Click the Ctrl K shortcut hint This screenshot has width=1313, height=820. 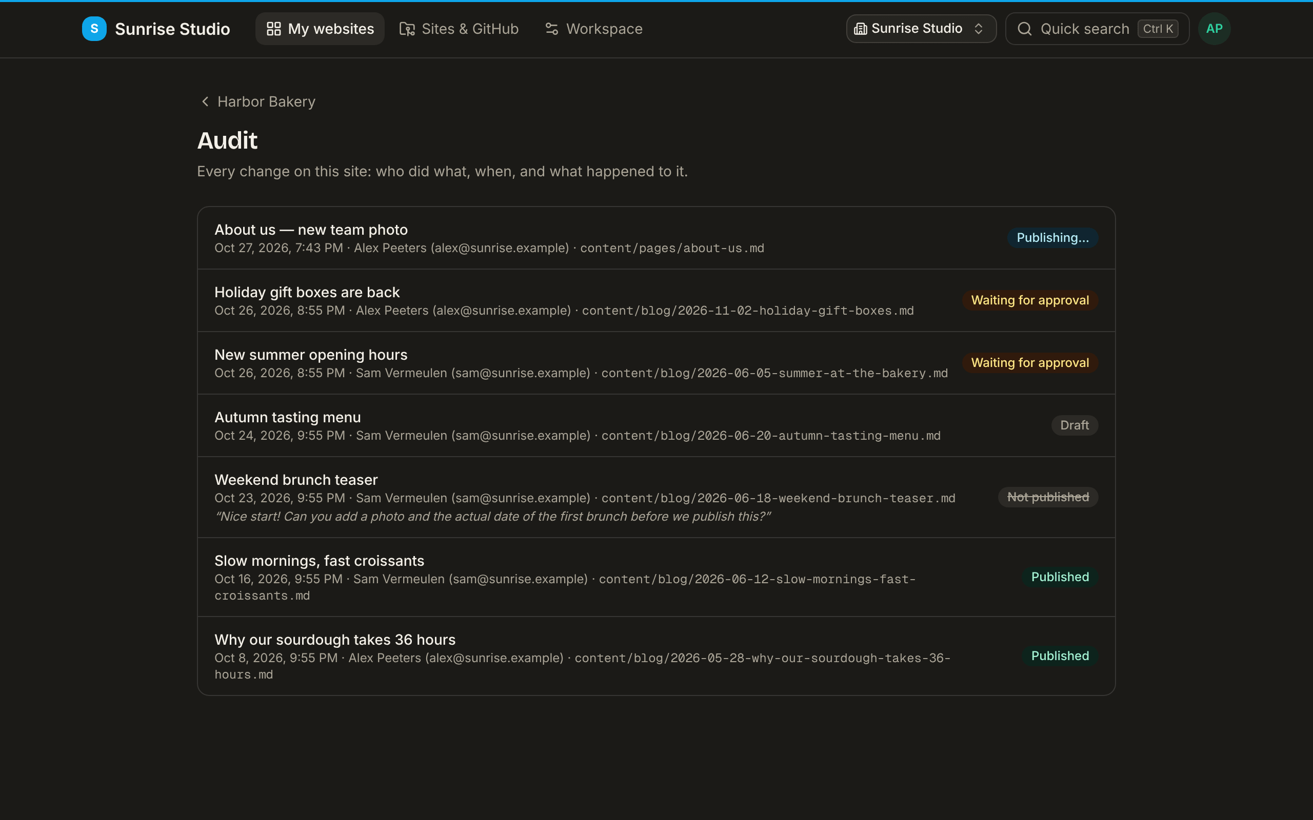click(x=1158, y=29)
